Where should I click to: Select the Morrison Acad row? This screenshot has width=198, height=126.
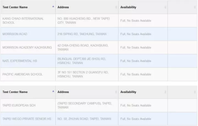[x=99, y=34]
